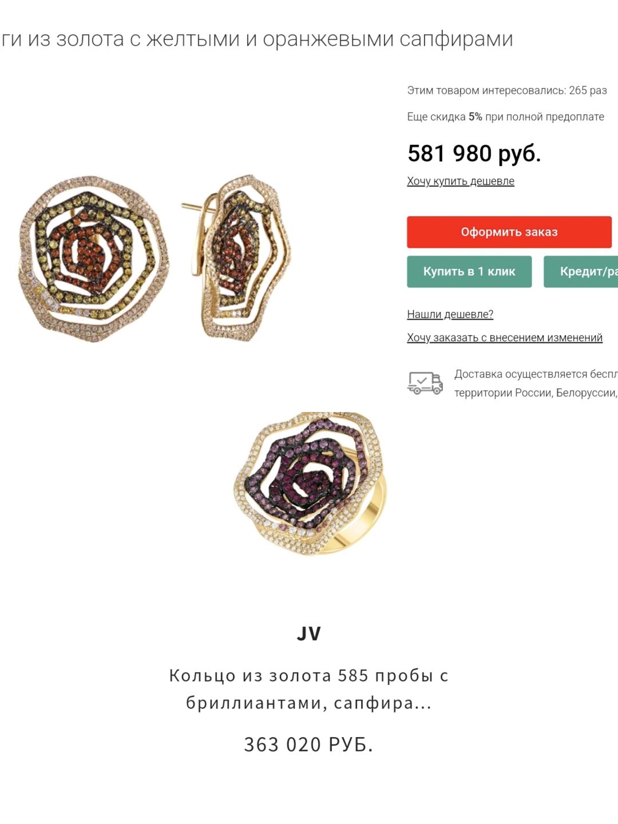
Task: Click the delivery truck icon
Action: pos(425,383)
